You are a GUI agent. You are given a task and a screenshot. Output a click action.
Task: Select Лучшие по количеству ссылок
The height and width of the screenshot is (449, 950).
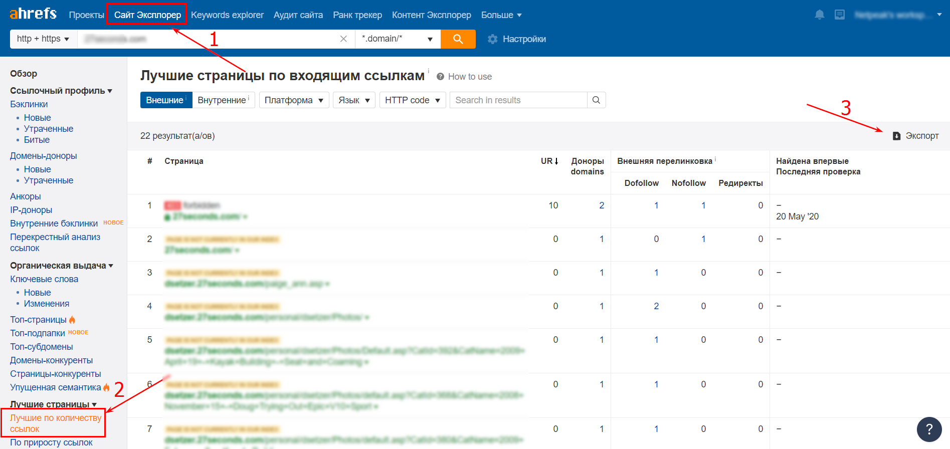click(x=56, y=423)
